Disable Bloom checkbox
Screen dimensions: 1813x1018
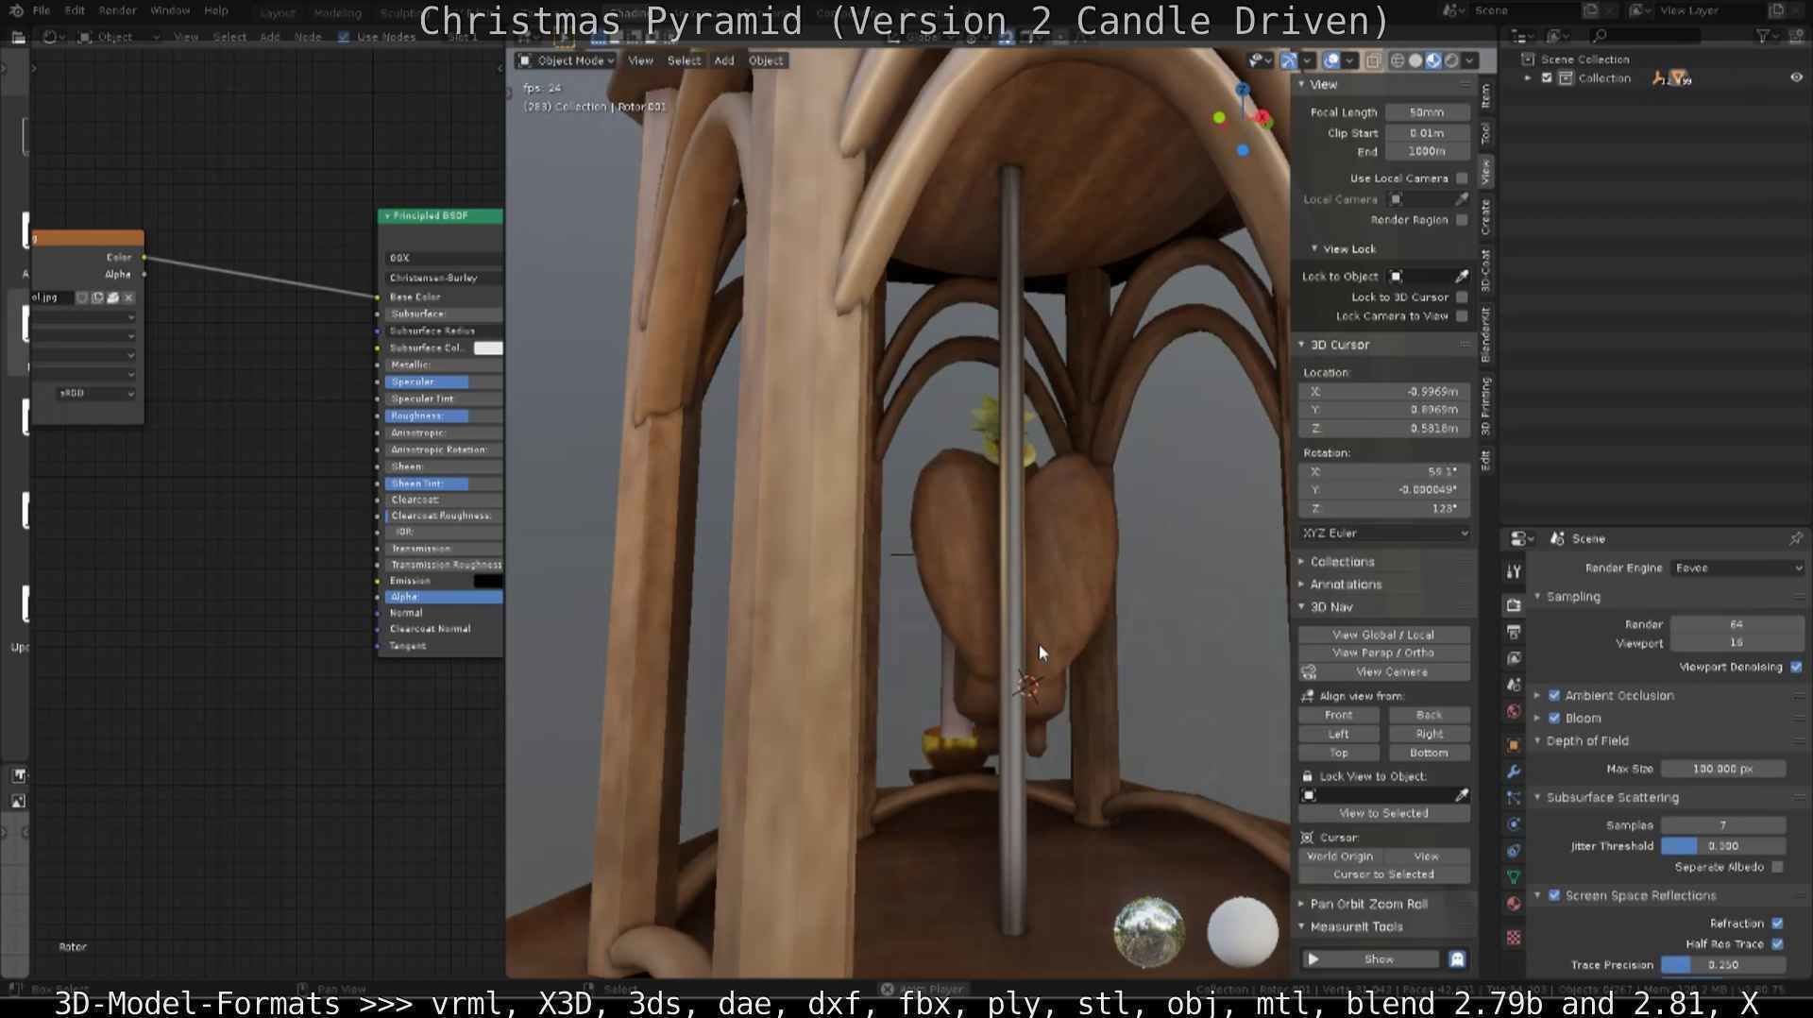click(1554, 718)
